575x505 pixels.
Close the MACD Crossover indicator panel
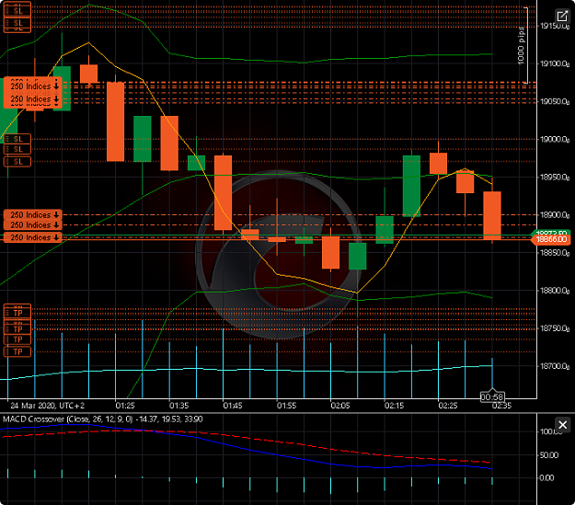(562, 425)
